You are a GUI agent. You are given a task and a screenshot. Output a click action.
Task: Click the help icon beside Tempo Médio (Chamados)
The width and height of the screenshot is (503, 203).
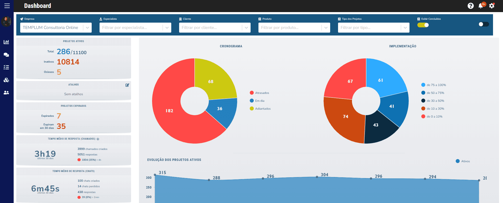[98, 139]
